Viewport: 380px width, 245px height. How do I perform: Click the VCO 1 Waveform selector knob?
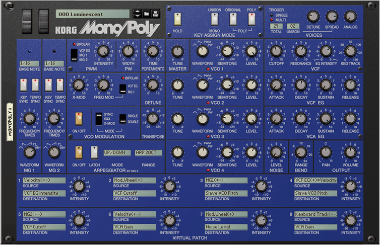(202, 51)
